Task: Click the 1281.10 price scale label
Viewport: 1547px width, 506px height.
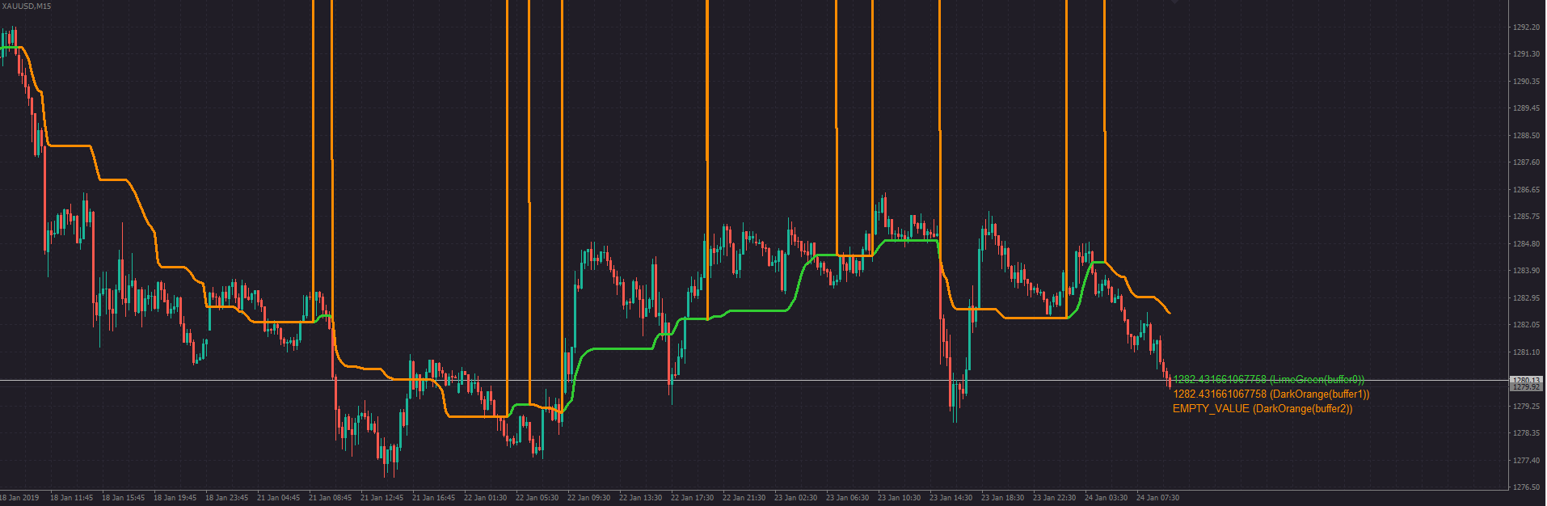Action: 1526,352
